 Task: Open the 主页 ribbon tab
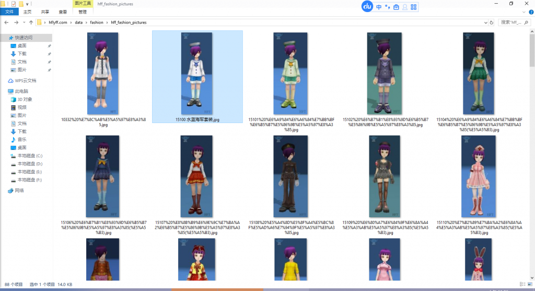[27, 12]
